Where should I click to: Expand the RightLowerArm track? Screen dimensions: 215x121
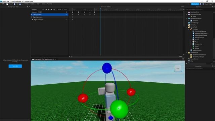click(x=33, y=19)
